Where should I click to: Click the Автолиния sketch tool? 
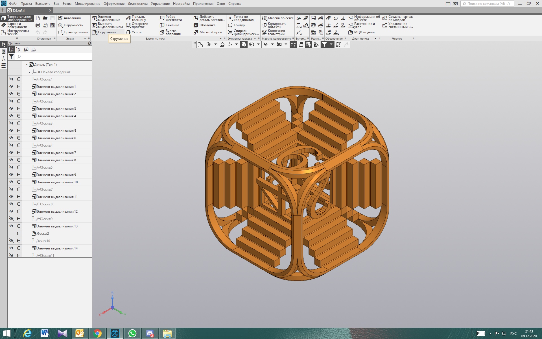click(69, 18)
